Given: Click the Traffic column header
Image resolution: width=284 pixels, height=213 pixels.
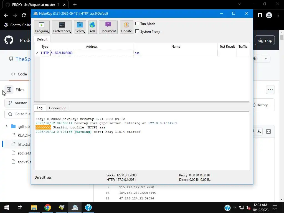Looking at the screenshot, I should [243, 47].
